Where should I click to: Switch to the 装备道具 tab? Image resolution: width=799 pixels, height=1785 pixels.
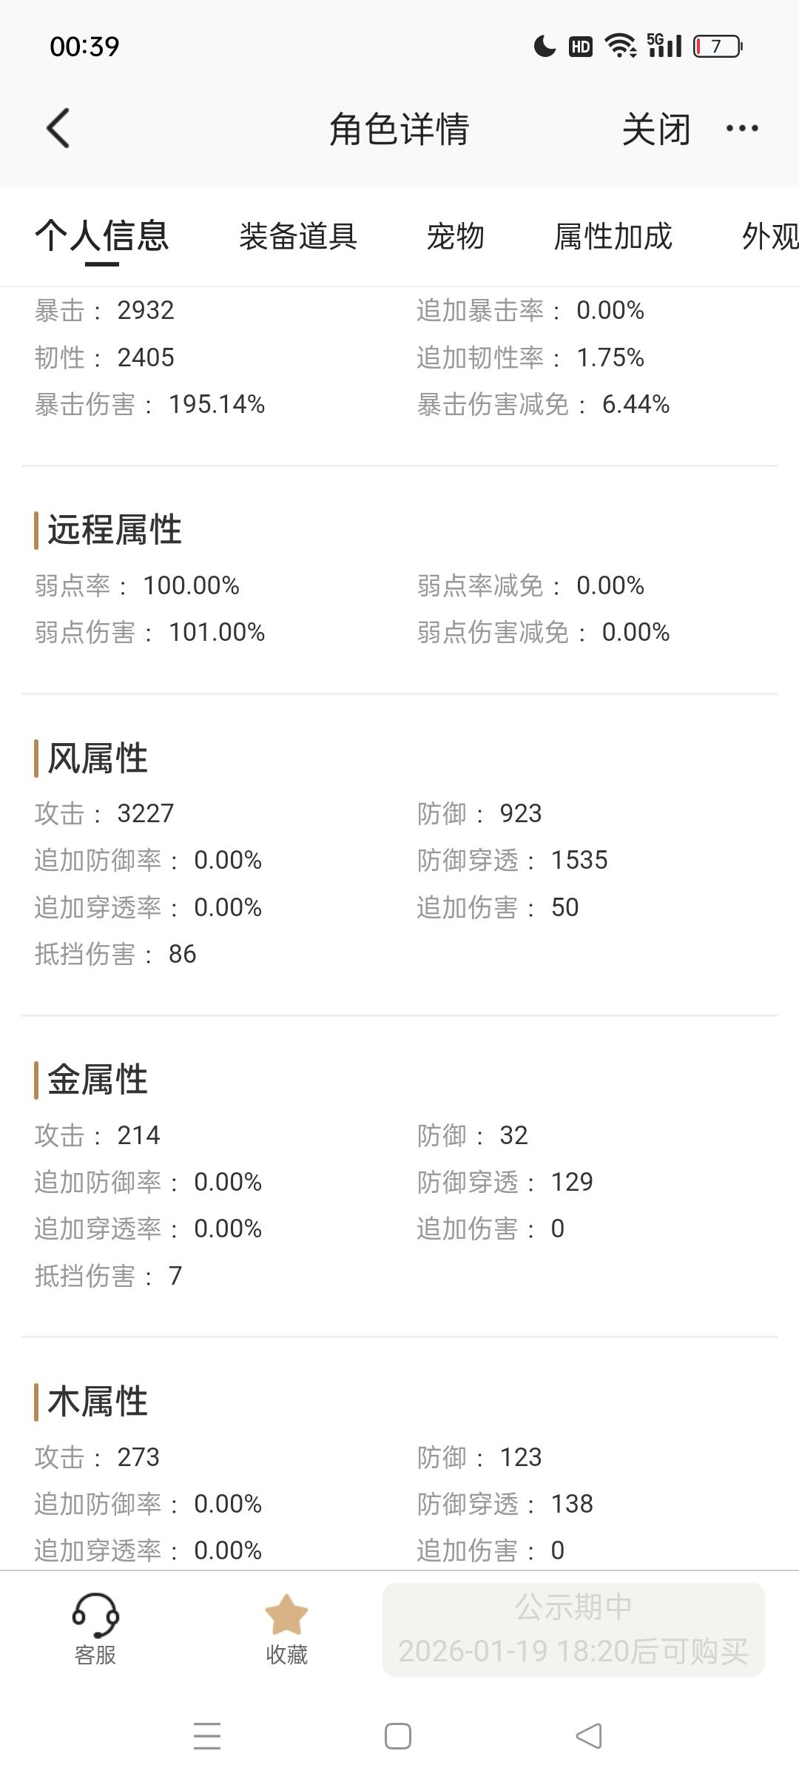click(x=298, y=237)
